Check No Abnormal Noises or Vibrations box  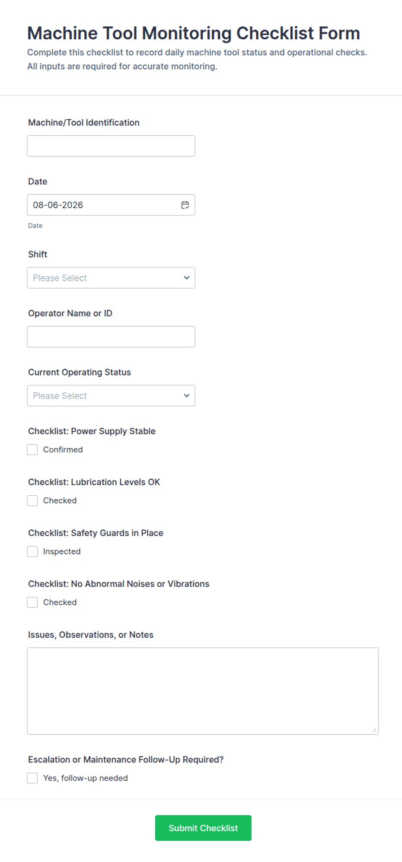click(32, 603)
